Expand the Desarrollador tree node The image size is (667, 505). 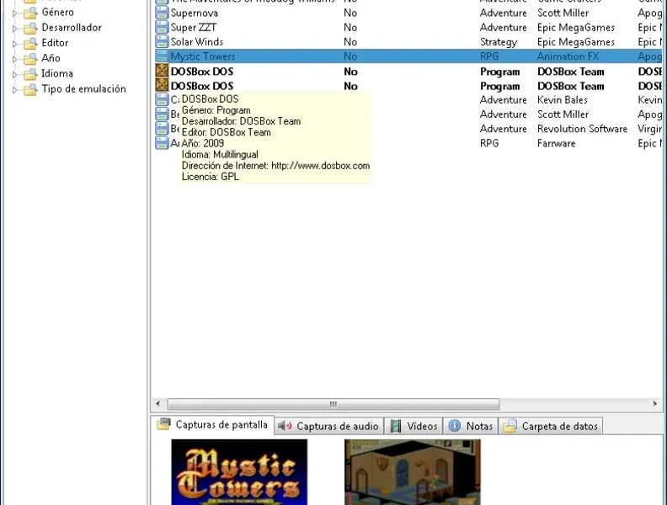point(14,29)
